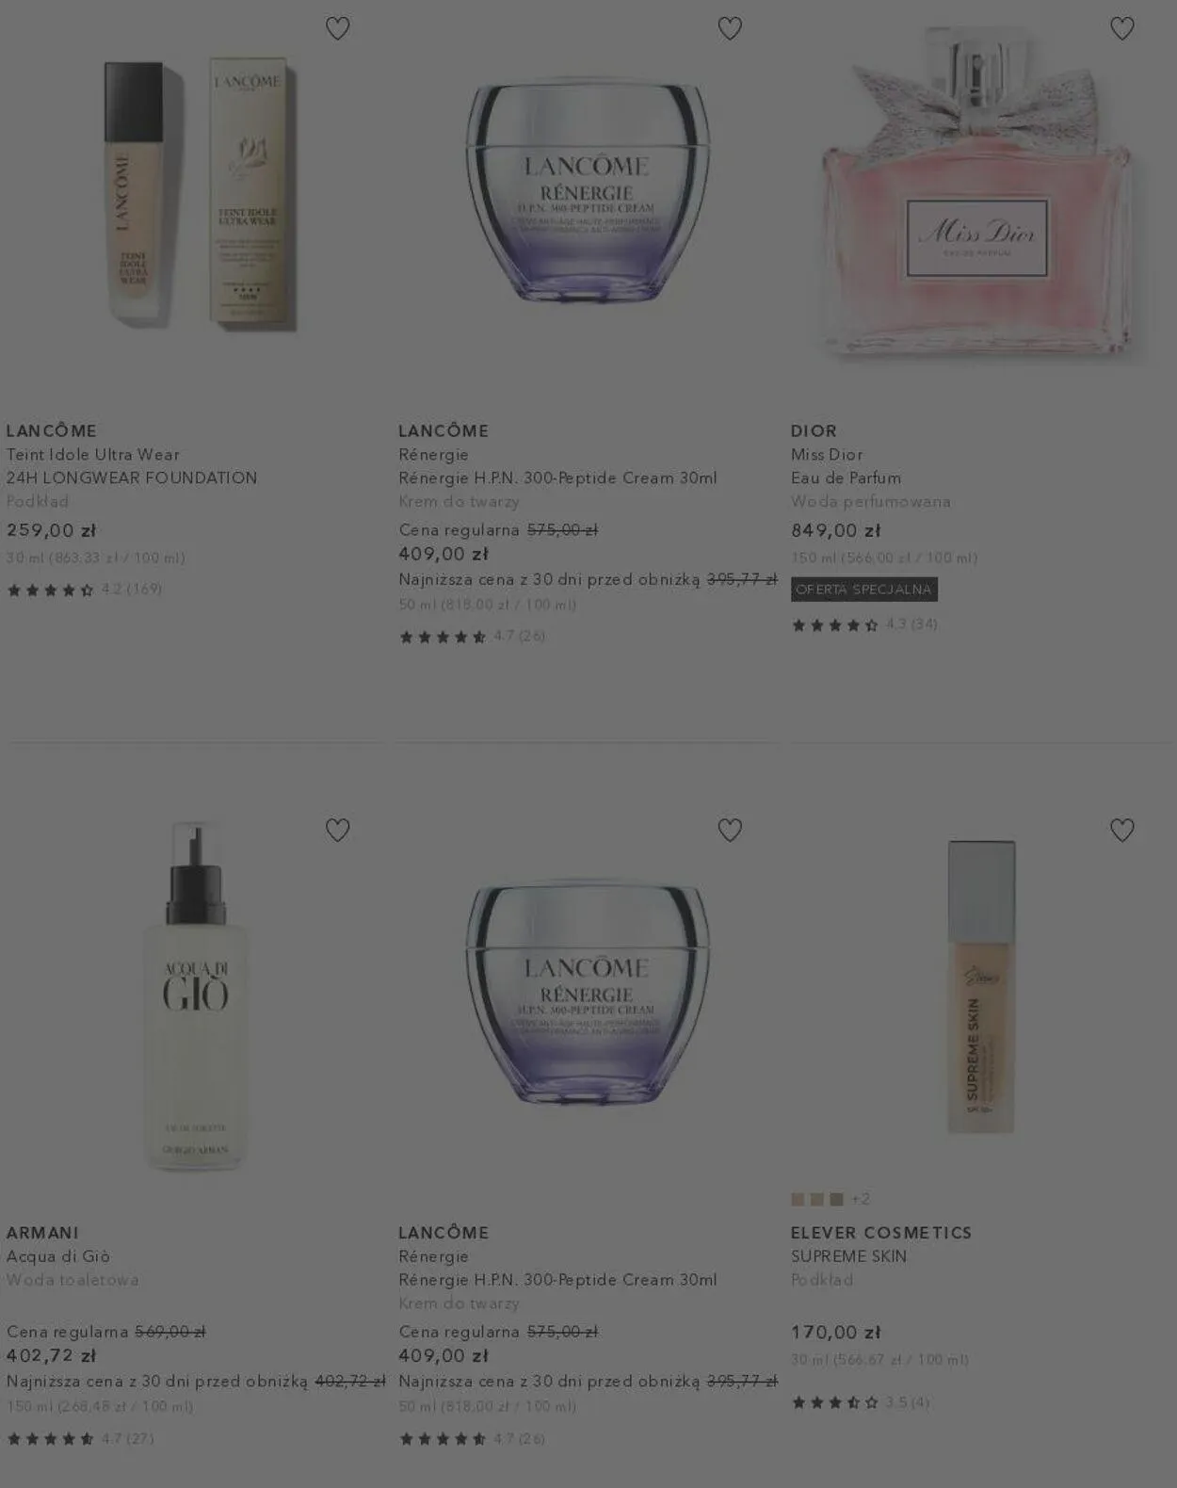Open the Lancôme foundation product image
The height and width of the screenshot is (1488, 1177).
[196, 196]
